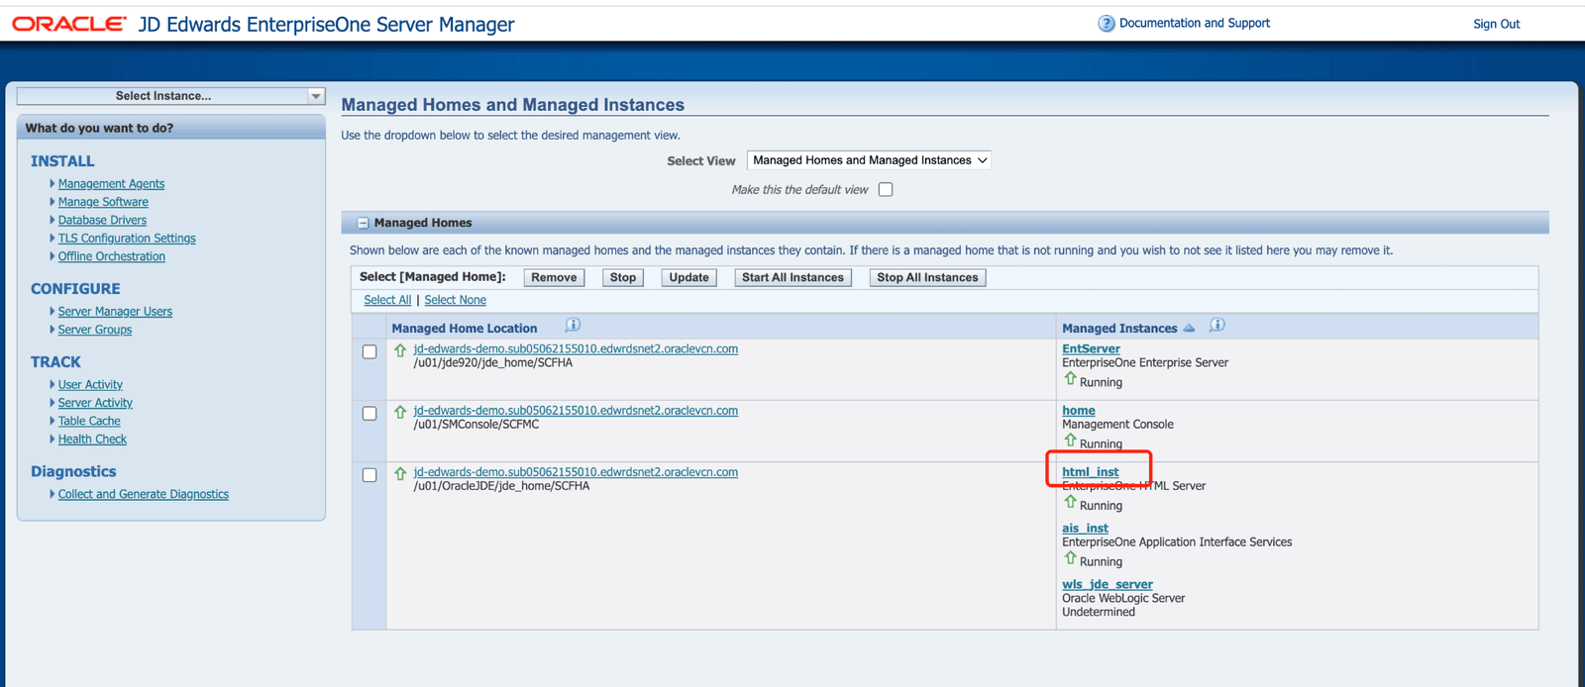Open Documentation and Support link
Image resolution: width=1585 pixels, height=687 pixels.
click(x=1194, y=23)
